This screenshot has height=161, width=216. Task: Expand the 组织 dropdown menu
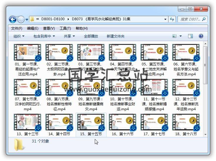[x=19, y=36]
